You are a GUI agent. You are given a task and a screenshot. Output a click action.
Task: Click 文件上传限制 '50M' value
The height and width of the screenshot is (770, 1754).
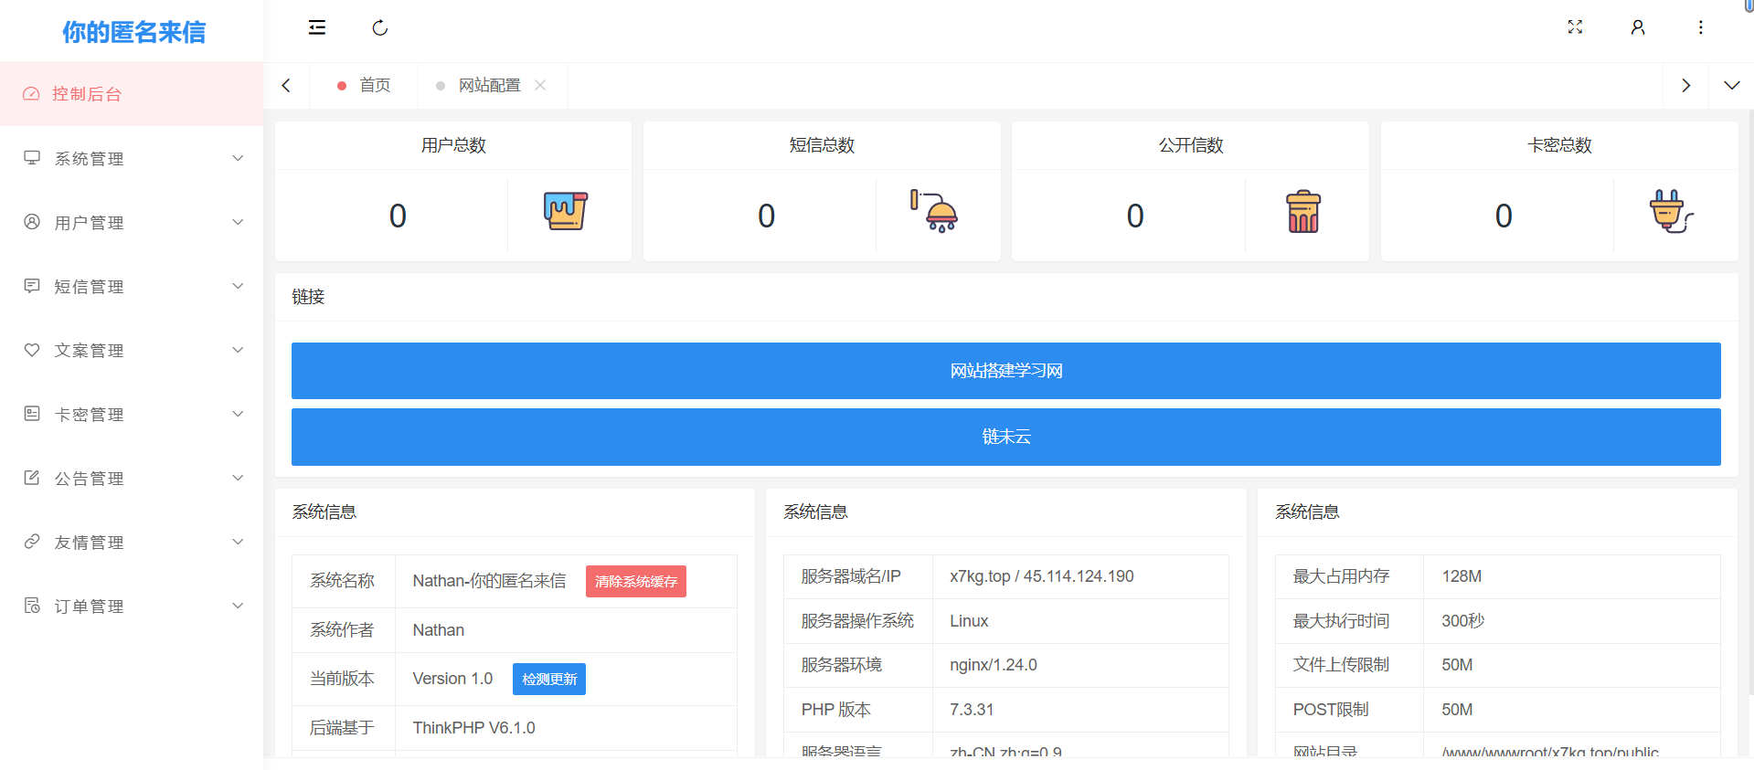1457,665
